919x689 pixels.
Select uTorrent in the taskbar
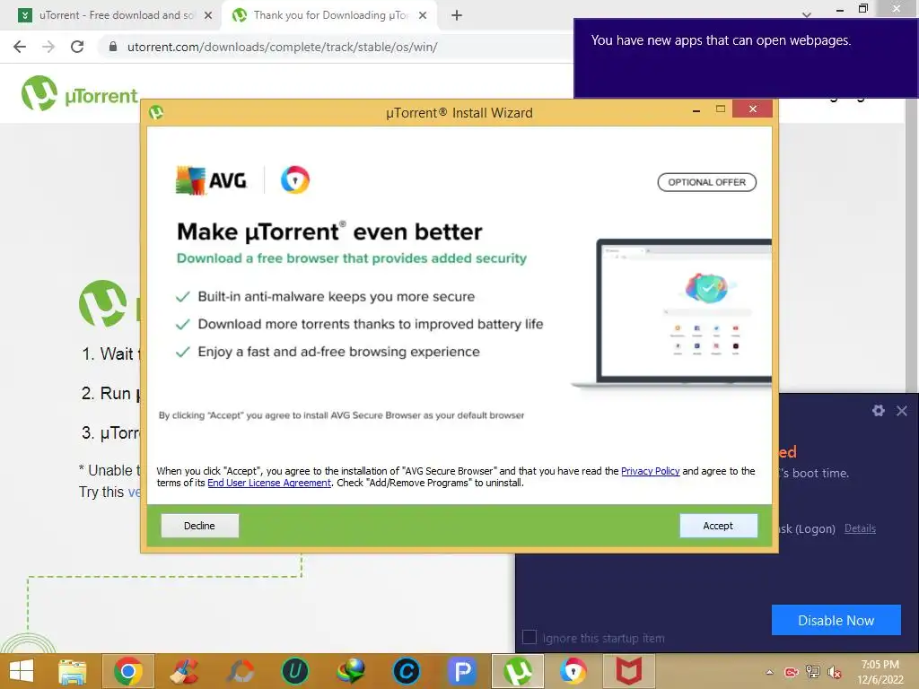518,671
